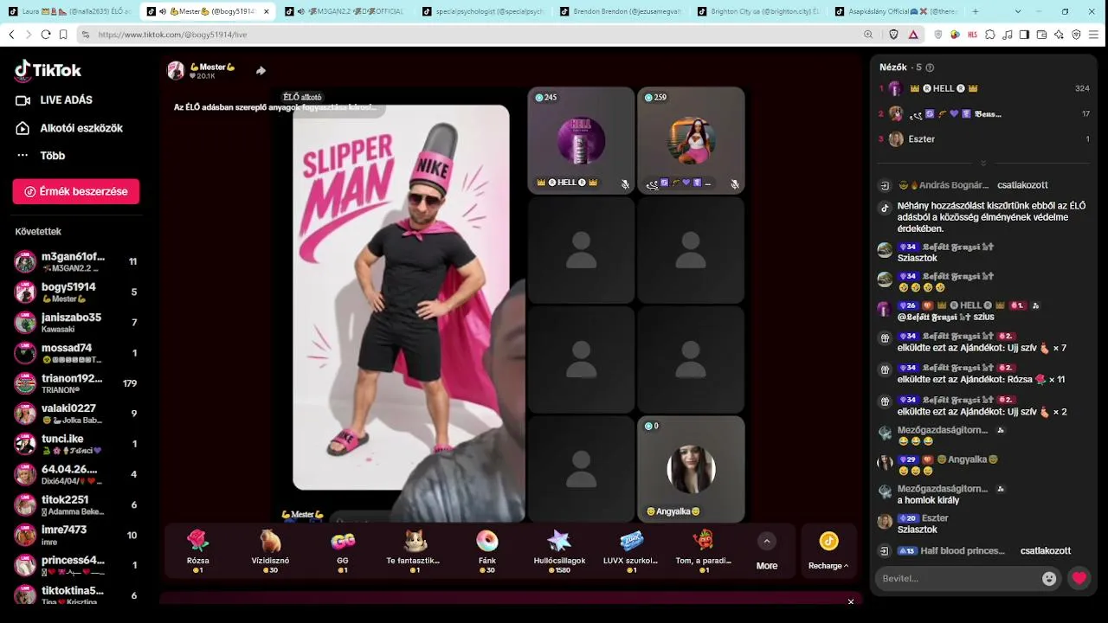Viewport: 1108px width, 623px height.
Task: Send the Víziszínó gift
Action: pos(271,551)
